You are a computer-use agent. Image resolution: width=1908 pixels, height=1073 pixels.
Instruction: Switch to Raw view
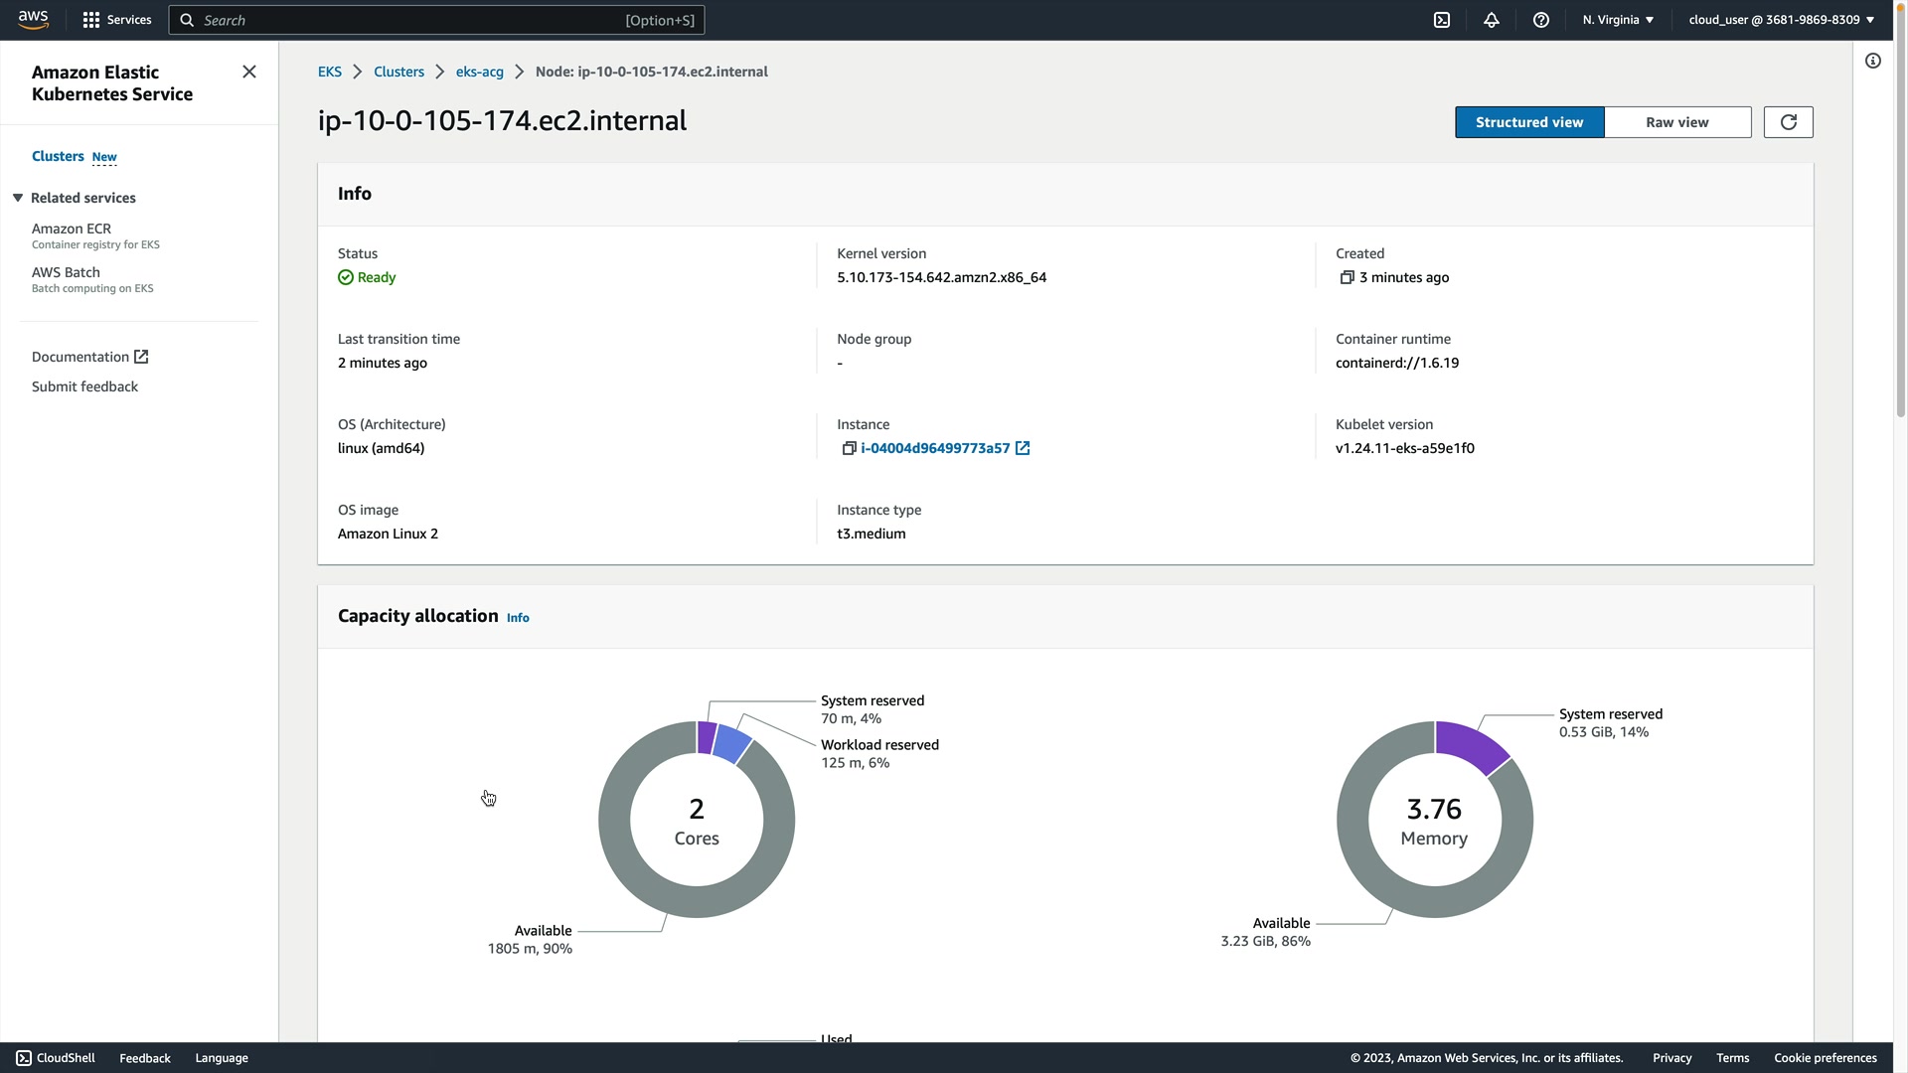click(x=1676, y=122)
